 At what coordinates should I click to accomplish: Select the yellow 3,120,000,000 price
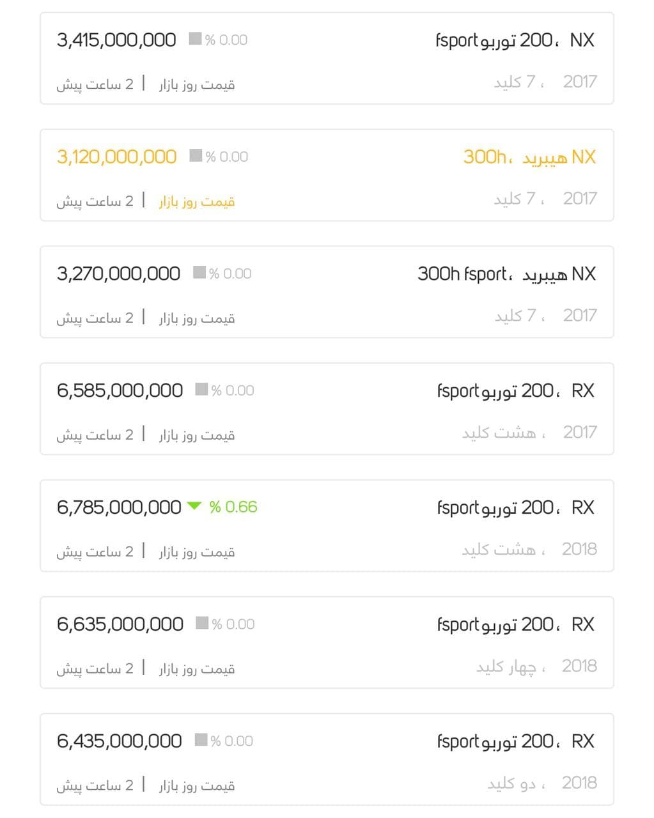tap(116, 157)
